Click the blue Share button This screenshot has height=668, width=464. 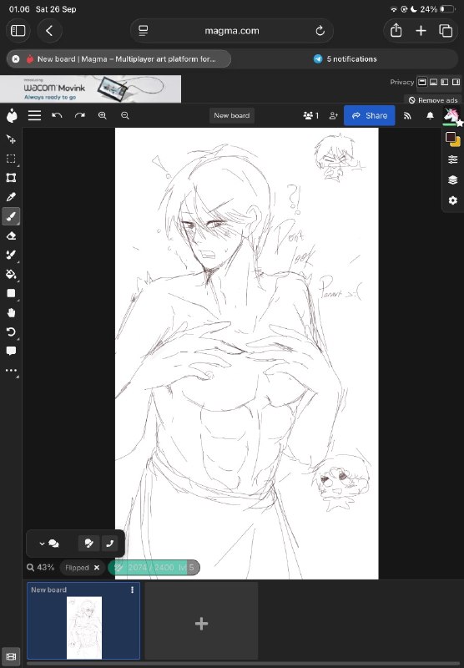pos(369,115)
